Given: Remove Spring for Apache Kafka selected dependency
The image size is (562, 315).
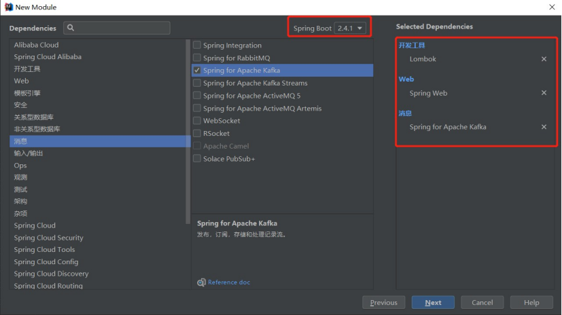Looking at the screenshot, I should (x=544, y=127).
